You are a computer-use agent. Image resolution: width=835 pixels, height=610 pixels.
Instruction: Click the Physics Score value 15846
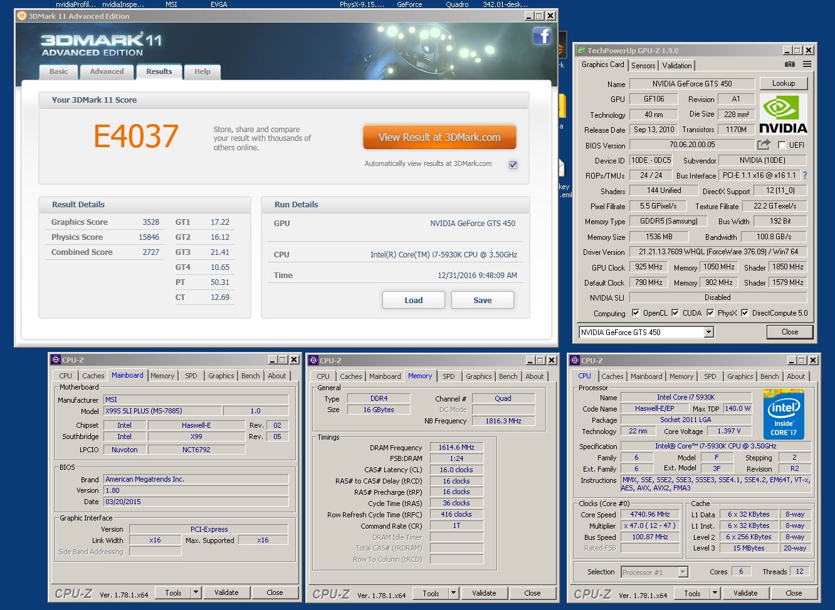pos(149,237)
